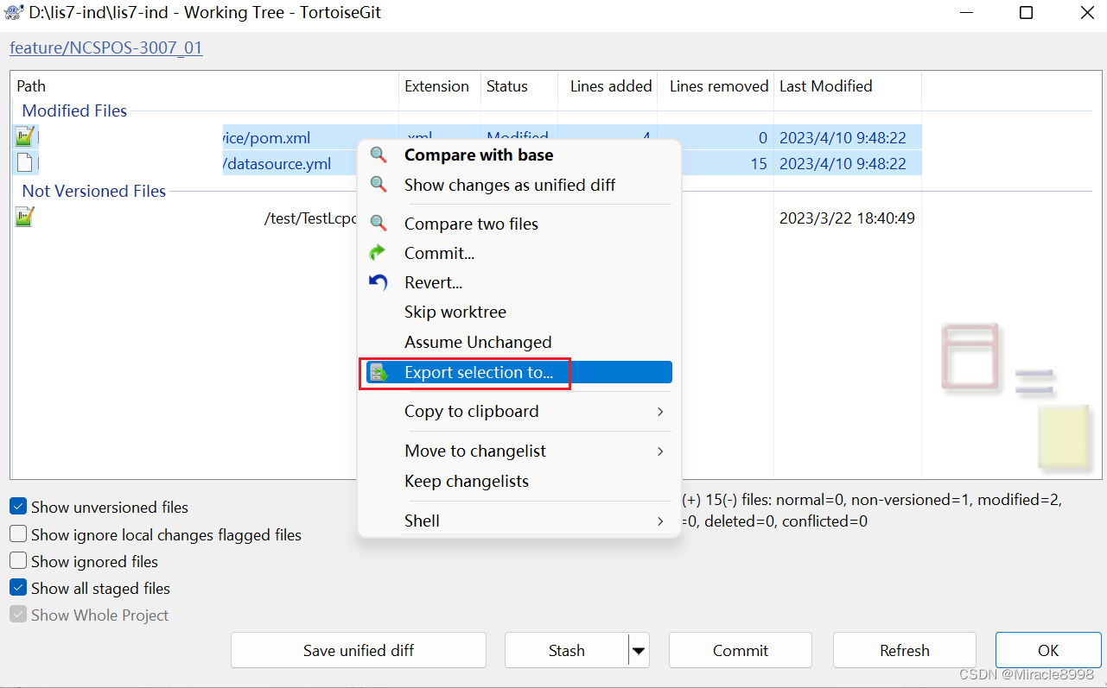Sort by the Lines removed column header

point(716,86)
